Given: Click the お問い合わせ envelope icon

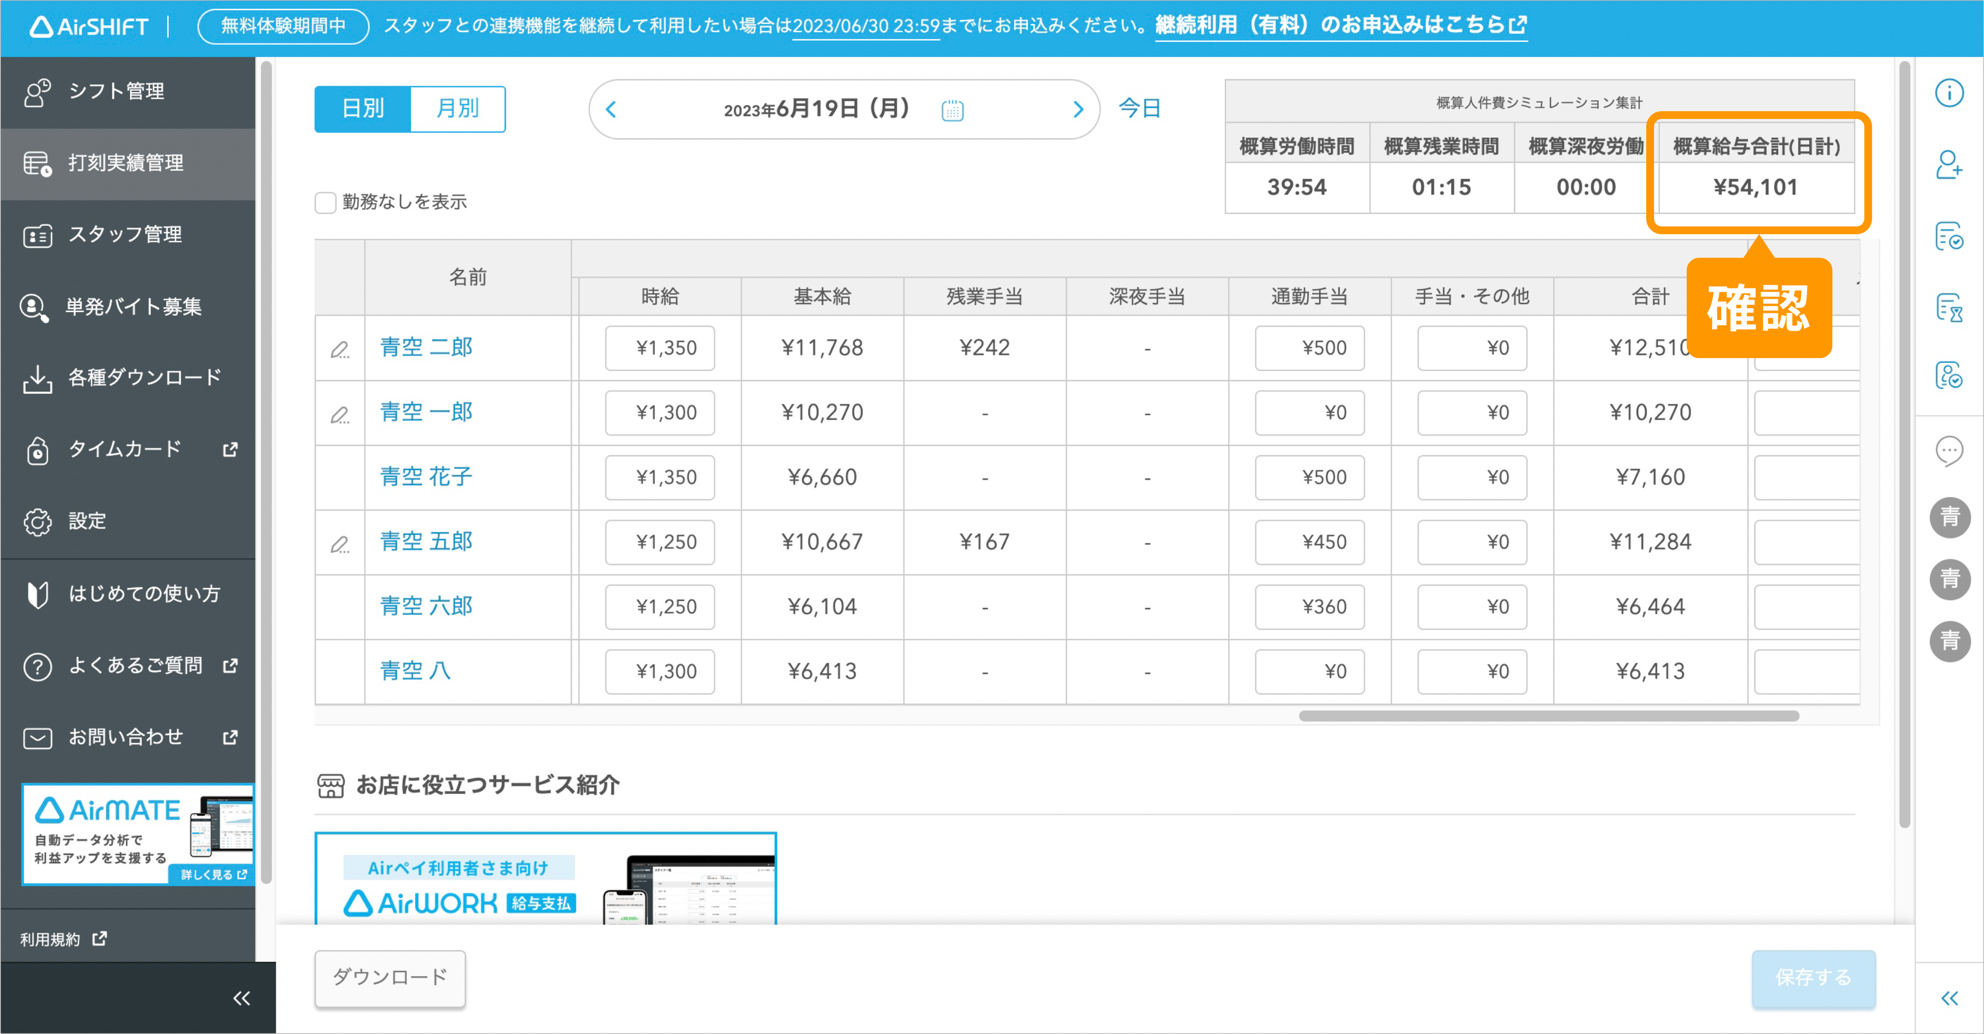Looking at the screenshot, I should [37, 738].
